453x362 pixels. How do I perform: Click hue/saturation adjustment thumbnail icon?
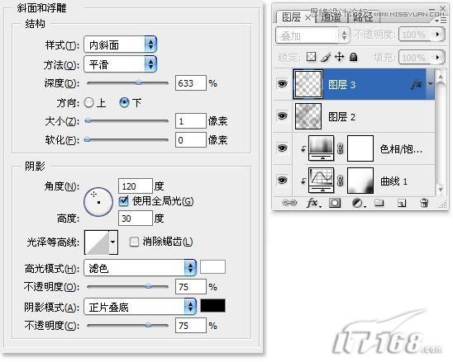tap(321, 148)
